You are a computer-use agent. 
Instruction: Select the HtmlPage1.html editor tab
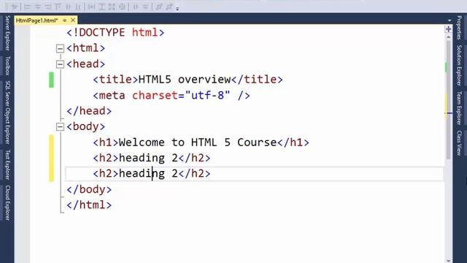pos(36,20)
